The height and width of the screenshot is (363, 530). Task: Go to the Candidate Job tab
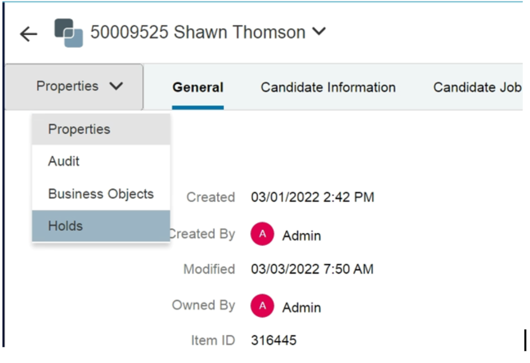[477, 88]
